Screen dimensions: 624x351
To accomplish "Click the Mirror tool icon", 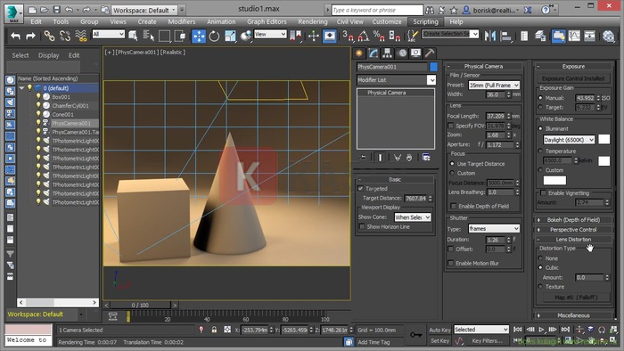I will click(x=490, y=37).
